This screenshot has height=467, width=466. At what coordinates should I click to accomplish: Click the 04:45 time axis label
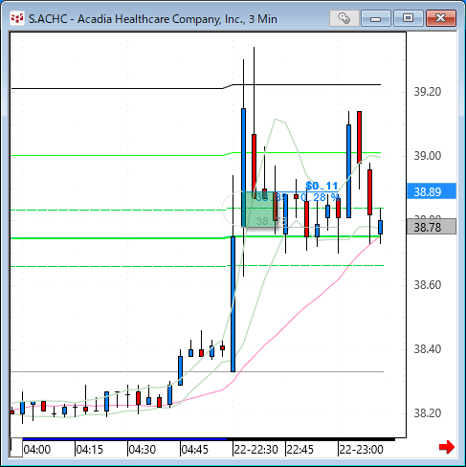click(x=195, y=450)
